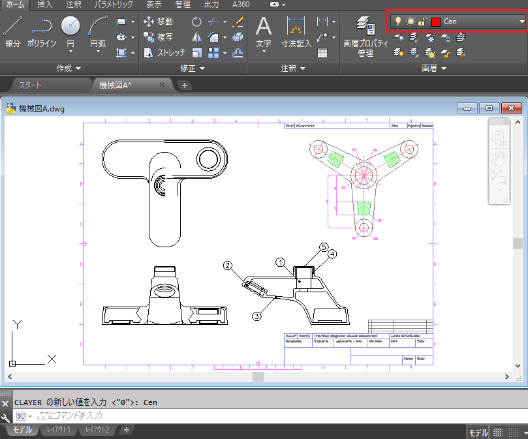The height and width of the screenshot is (439, 528).
Task: Expand the 作成 panel
Action: 69,68
